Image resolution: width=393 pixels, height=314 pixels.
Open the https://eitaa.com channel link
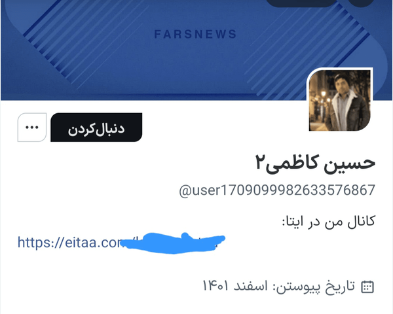point(121,243)
